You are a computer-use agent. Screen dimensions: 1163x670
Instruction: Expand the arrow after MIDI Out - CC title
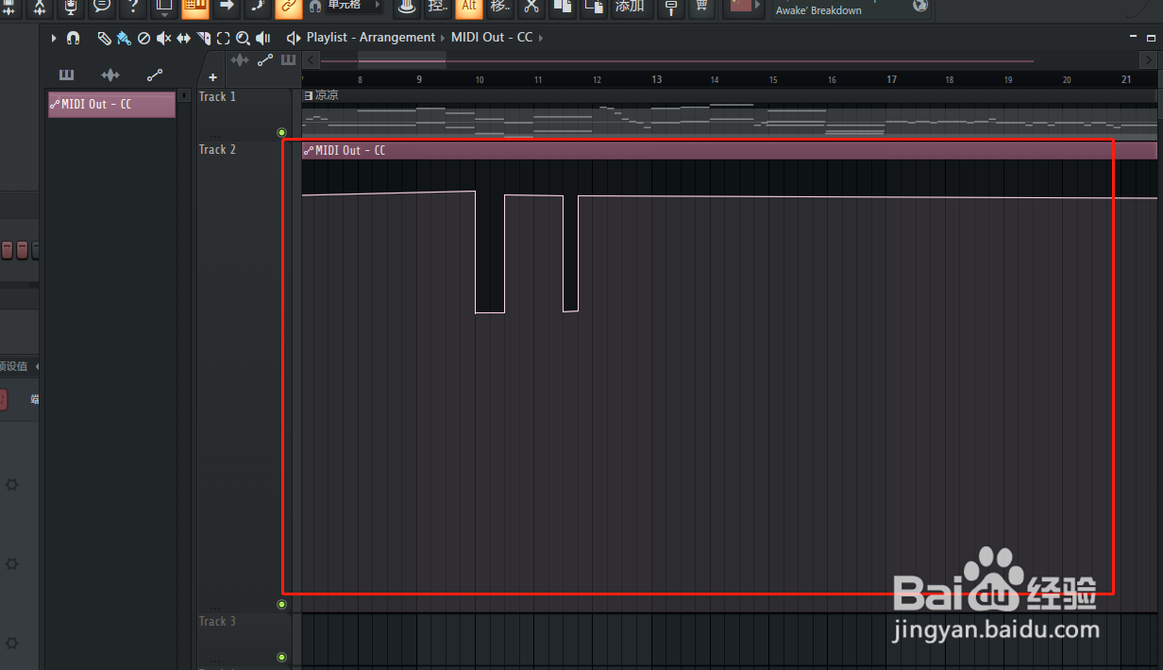(x=541, y=38)
